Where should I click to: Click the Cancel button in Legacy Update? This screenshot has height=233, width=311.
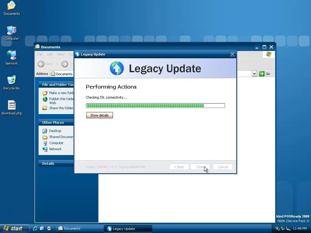coord(223,167)
